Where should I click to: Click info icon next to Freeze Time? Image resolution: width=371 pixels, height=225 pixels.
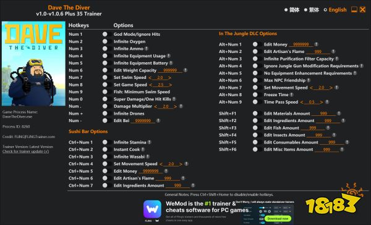292,95
